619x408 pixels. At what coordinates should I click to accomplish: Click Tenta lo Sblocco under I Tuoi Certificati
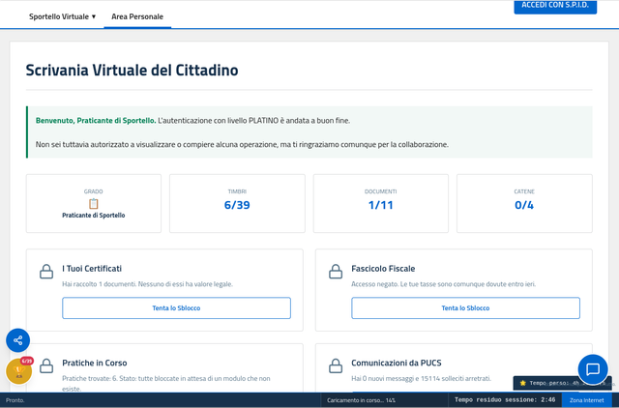(176, 307)
